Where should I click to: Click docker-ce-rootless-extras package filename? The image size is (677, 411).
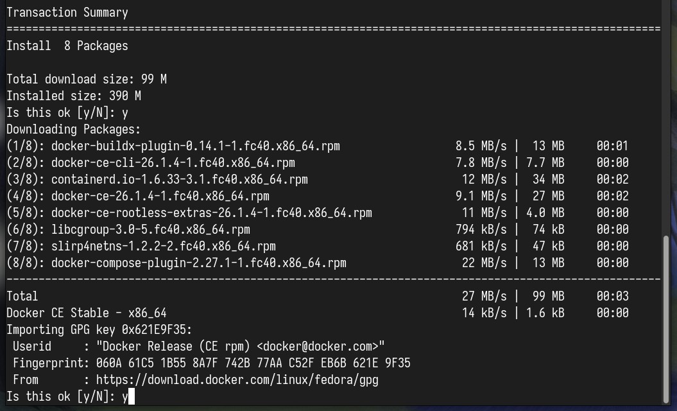point(212,213)
